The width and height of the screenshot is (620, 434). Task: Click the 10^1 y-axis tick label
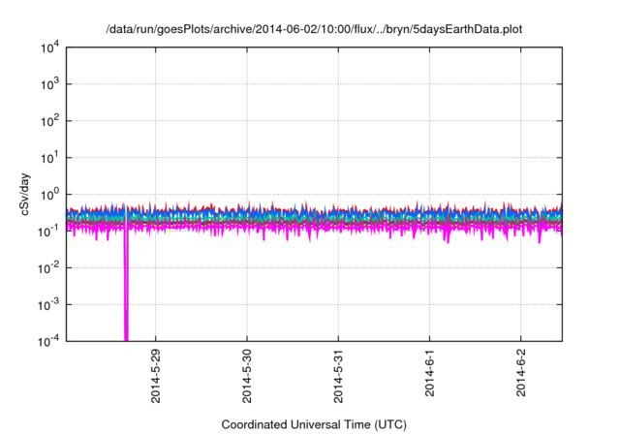49,157
